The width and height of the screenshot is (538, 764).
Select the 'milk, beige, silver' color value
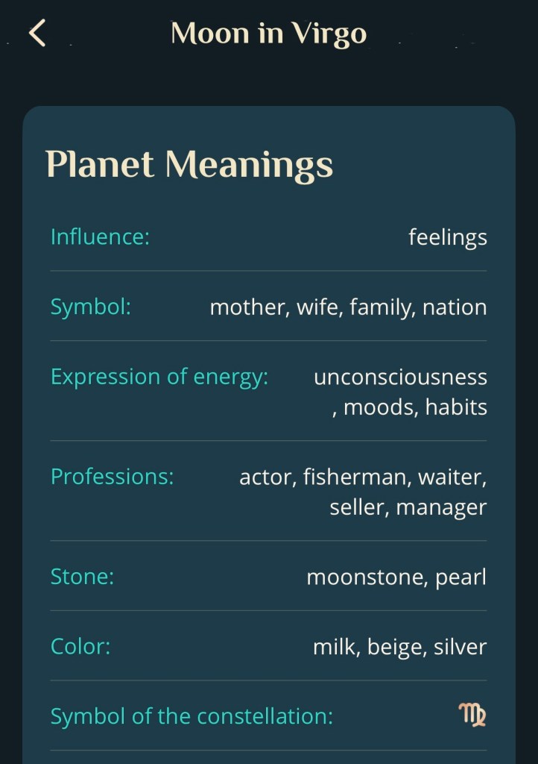[x=399, y=646]
